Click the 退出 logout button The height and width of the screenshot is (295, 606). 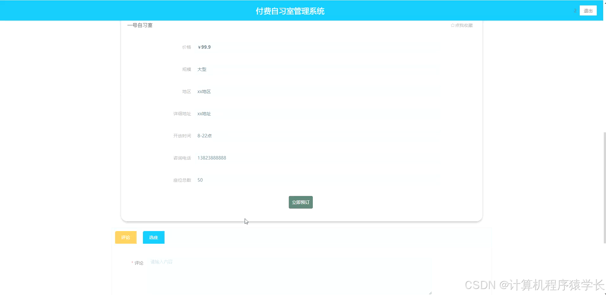pos(588,10)
